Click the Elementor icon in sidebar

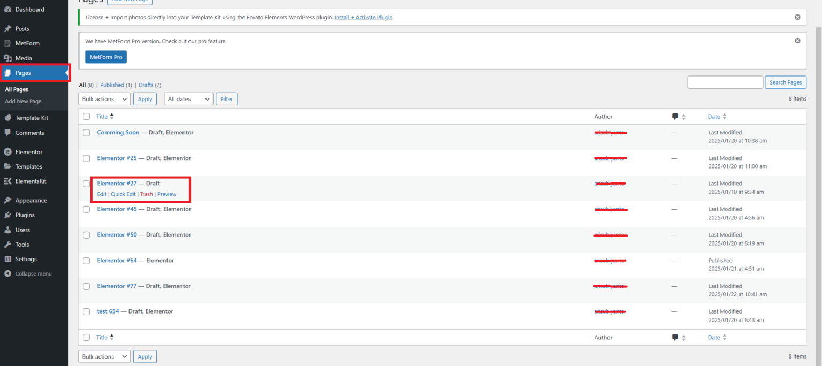tap(7, 152)
